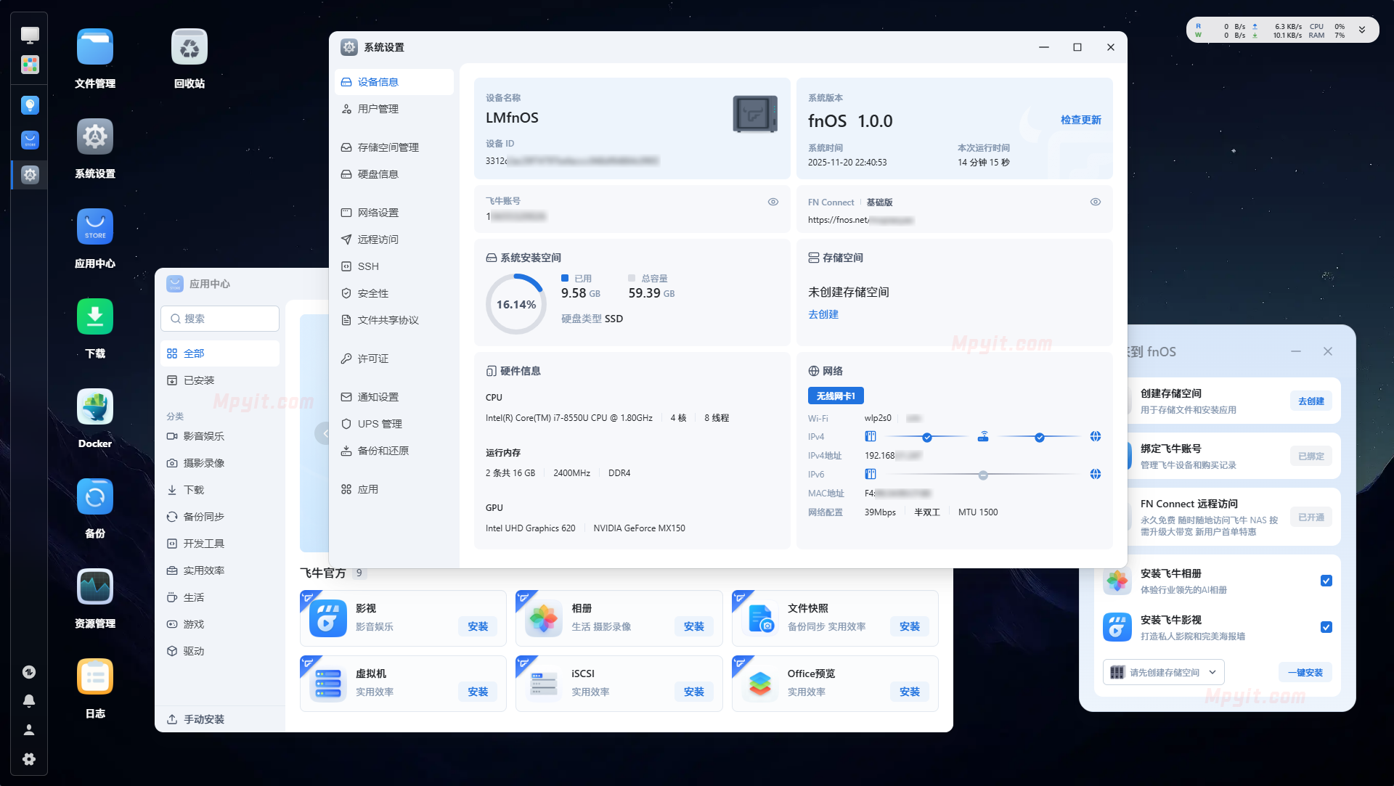
Task: Click the lightbulb tips icon in taskbar
Action: [30, 105]
